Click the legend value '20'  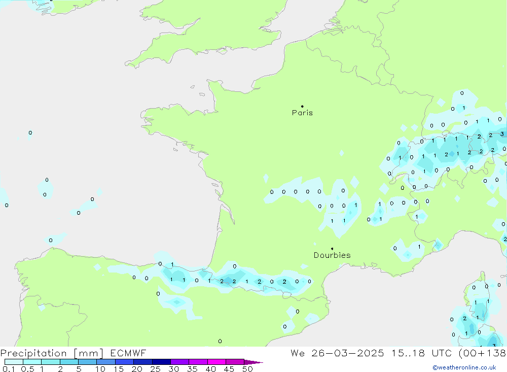coord(137,369)
